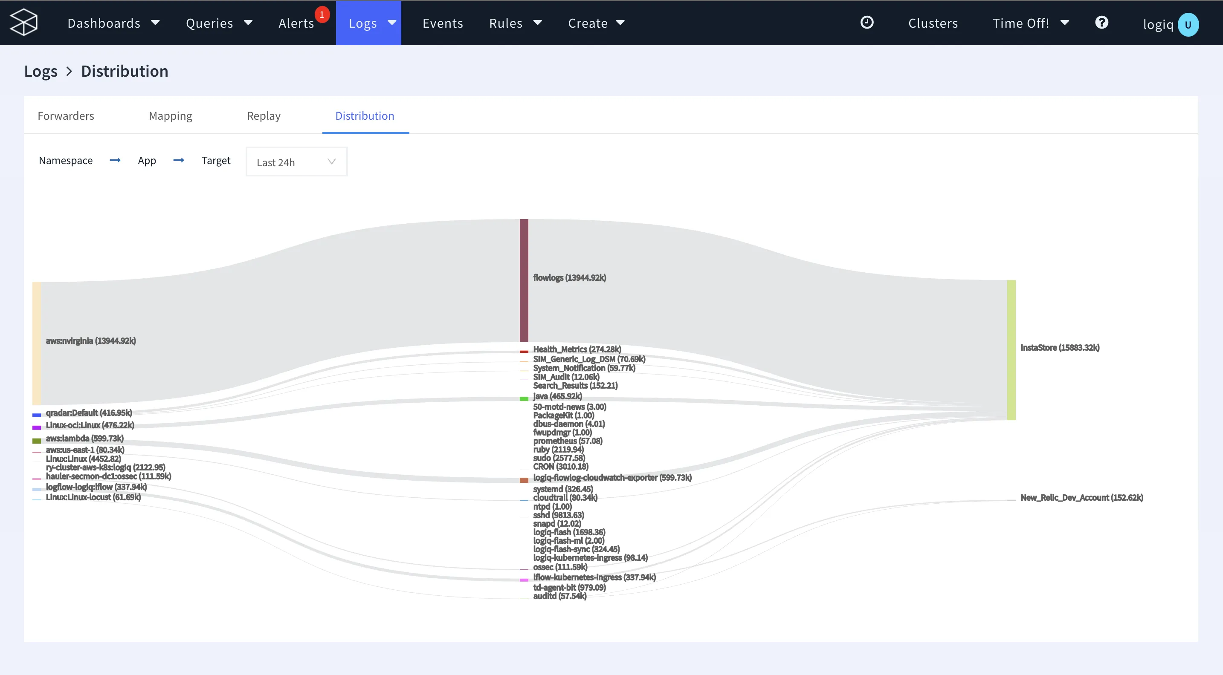The height and width of the screenshot is (675, 1223).
Task: Click the user avatar U icon
Action: (x=1188, y=25)
